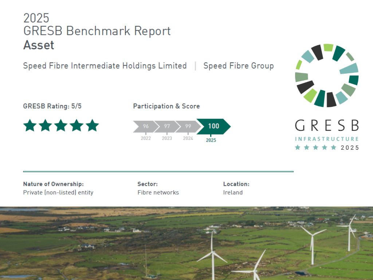Select the green 100 score arrow
This screenshot has height=280, width=373.
coord(213,126)
